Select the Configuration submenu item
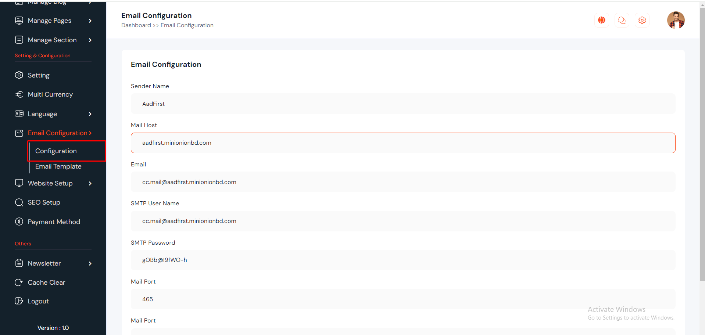Image resolution: width=705 pixels, height=335 pixels. (56, 151)
